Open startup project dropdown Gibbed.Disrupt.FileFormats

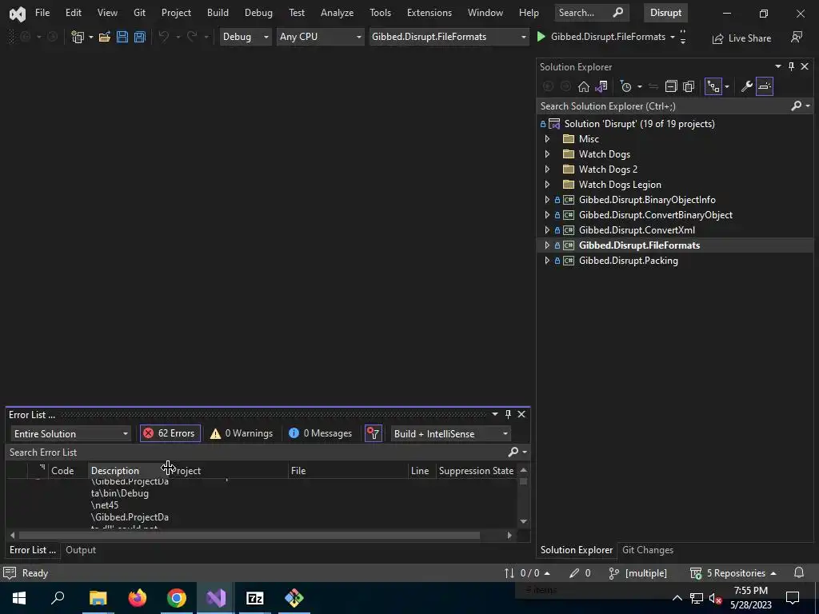click(x=449, y=37)
